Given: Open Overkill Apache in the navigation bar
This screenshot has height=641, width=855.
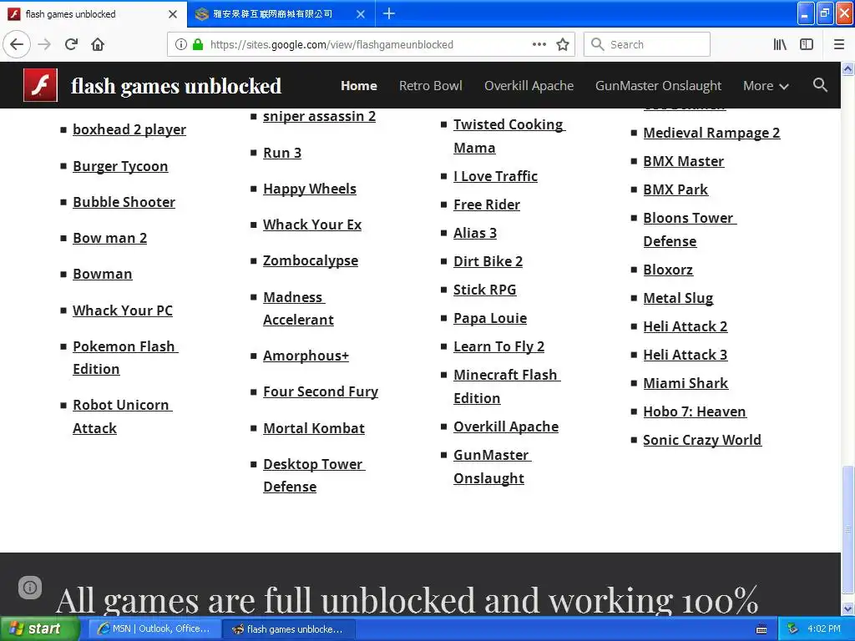Looking at the screenshot, I should click(x=529, y=86).
